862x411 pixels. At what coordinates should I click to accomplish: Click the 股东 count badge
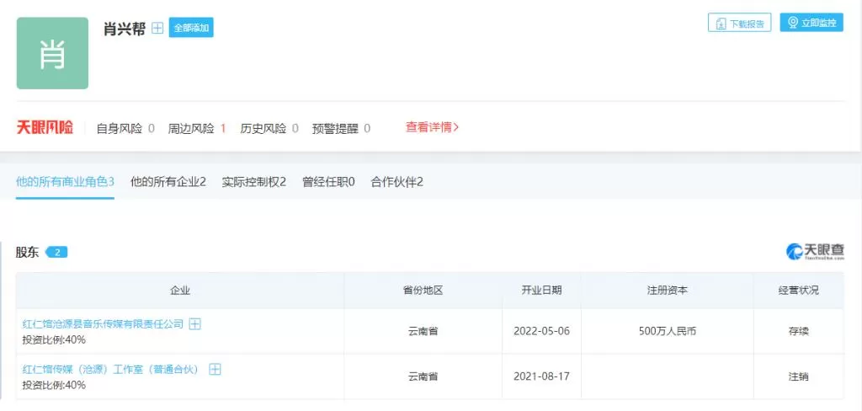[x=56, y=253]
